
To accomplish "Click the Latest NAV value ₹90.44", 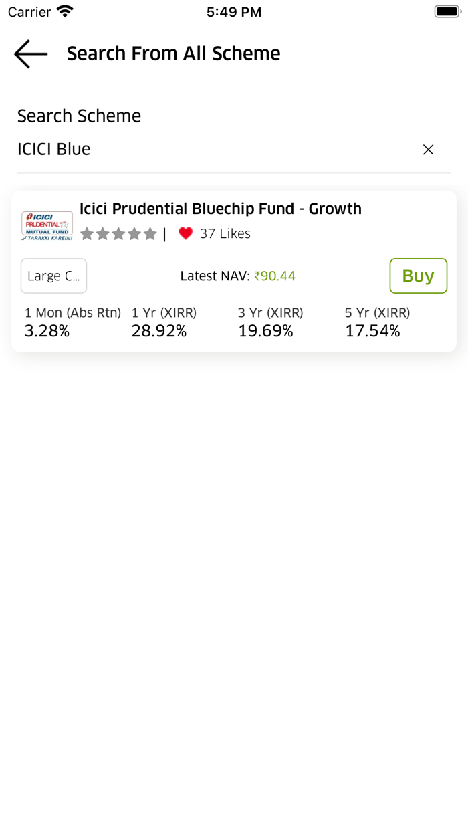I will click(x=275, y=276).
